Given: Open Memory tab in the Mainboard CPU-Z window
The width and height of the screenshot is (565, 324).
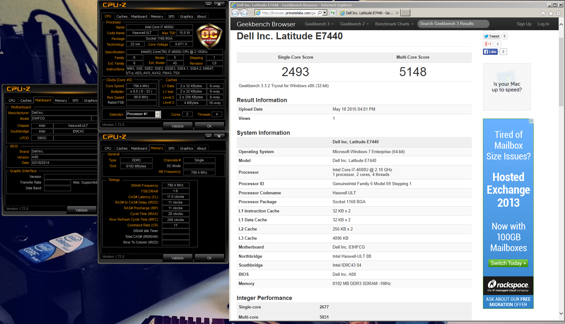Looking at the screenshot, I should tap(61, 100).
